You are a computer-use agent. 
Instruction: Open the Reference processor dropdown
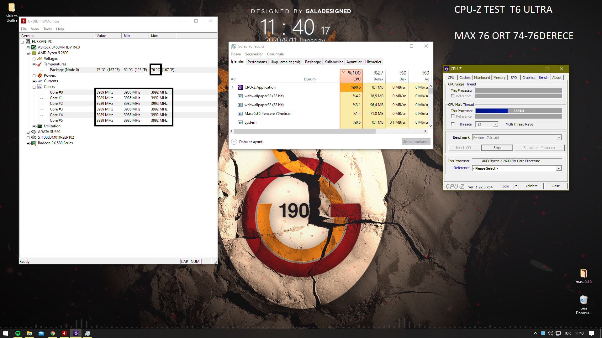(x=559, y=168)
